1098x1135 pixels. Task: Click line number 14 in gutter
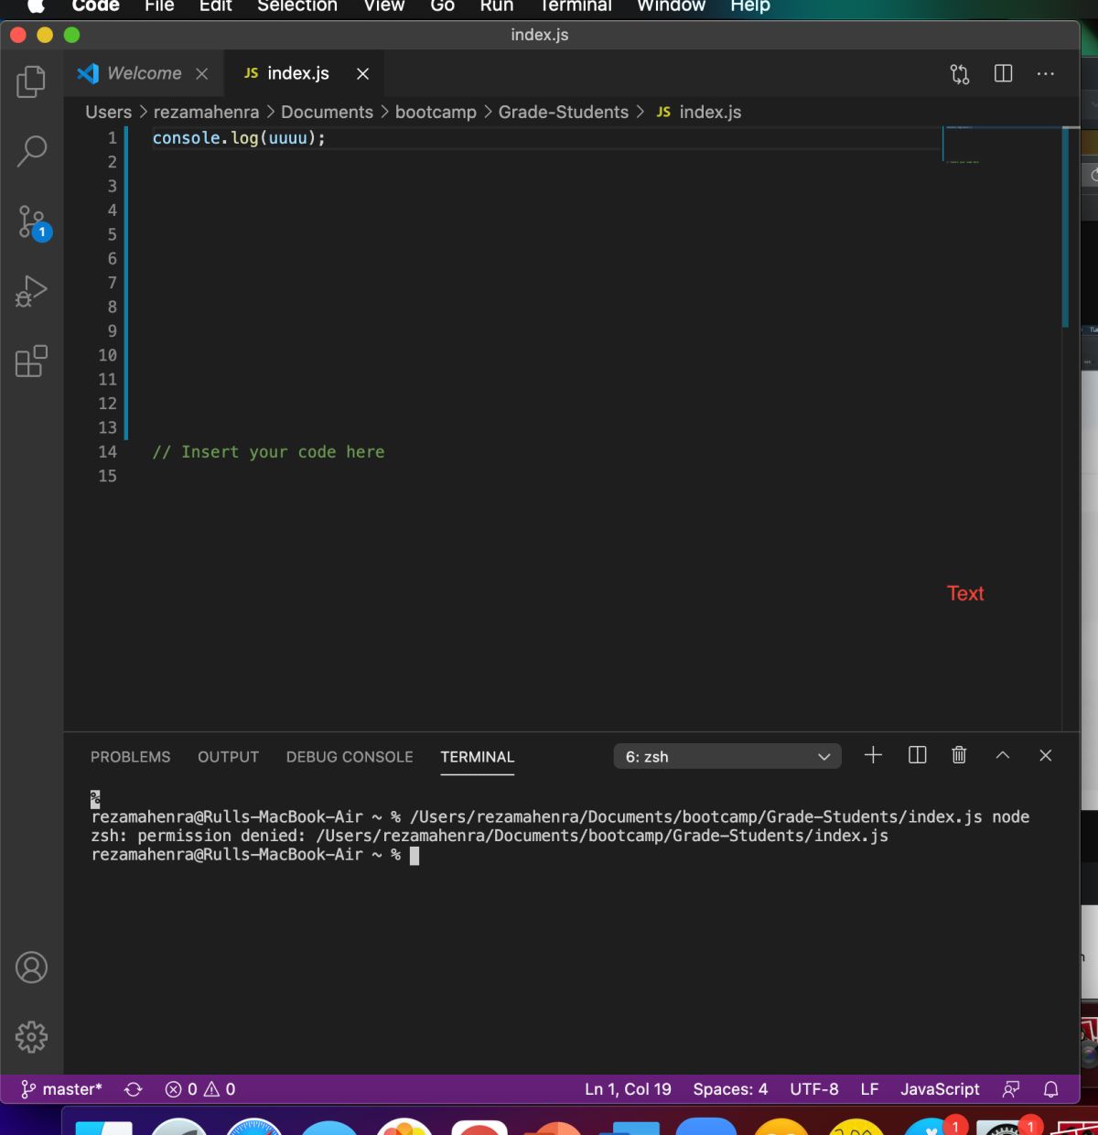107,452
